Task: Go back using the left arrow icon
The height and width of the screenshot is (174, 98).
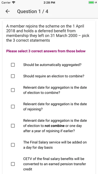Action: click(x=7, y=11)
